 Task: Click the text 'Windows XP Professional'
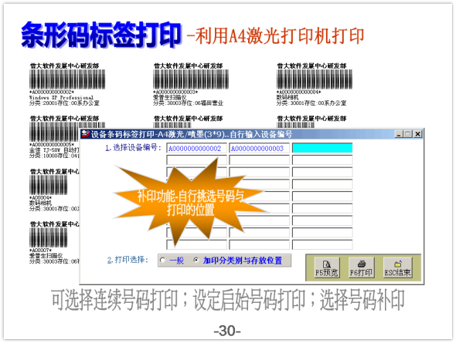(61, 98)
